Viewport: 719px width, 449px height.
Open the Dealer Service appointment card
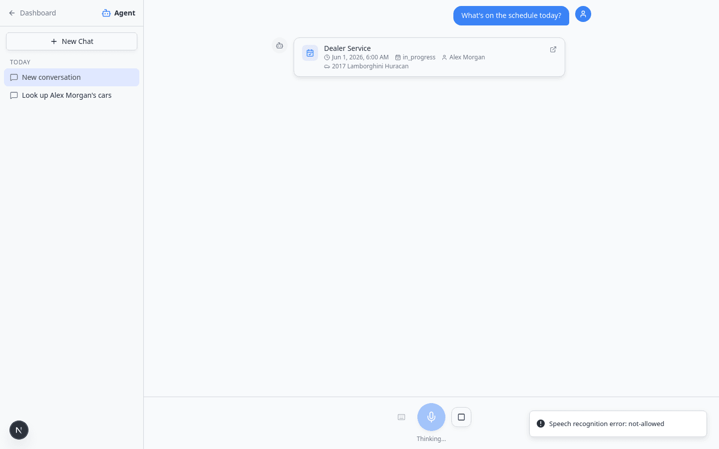(429, 57)
